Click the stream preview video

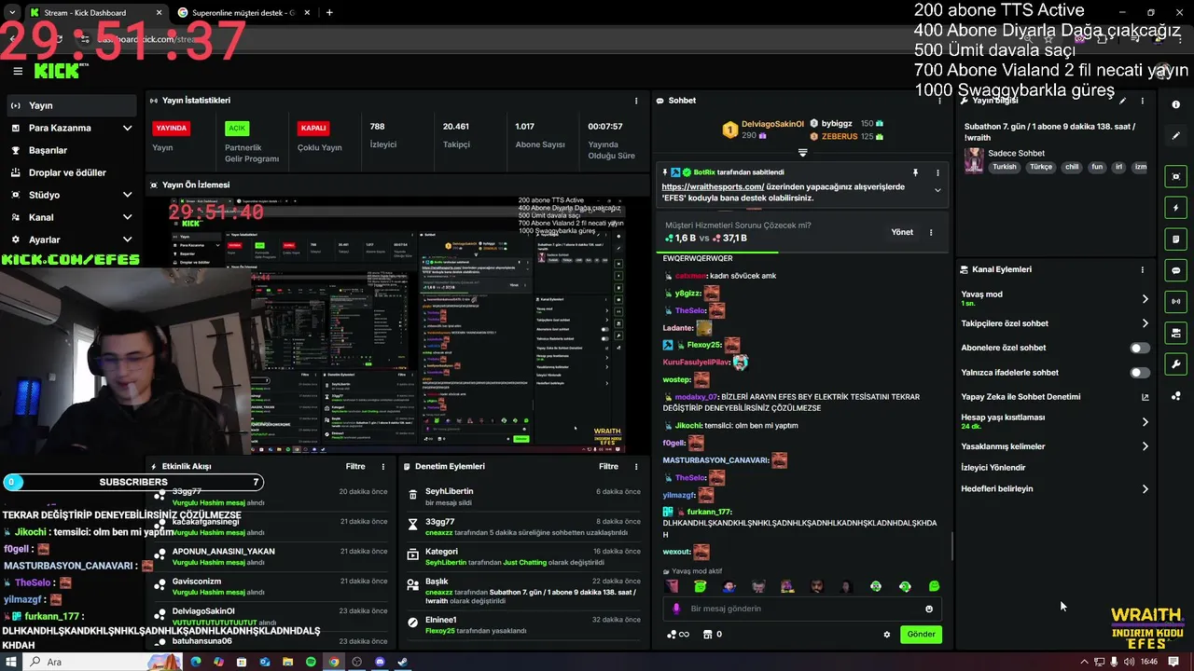point(396,324)
